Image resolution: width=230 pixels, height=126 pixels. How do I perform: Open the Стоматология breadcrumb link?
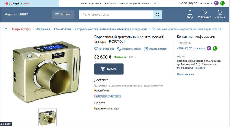point(63,29)
